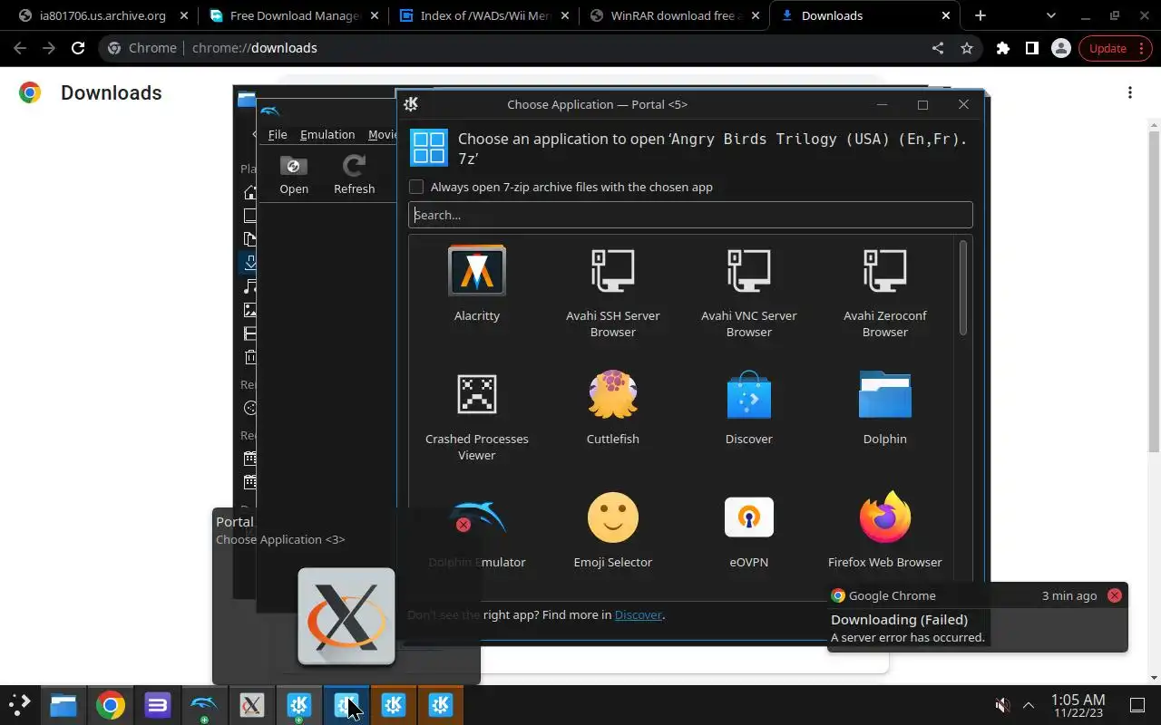This screenshot has width=1161, height=725.
Task: Click the Trash place in Dolphin sidebar
Action: click(x=250, y=357)
